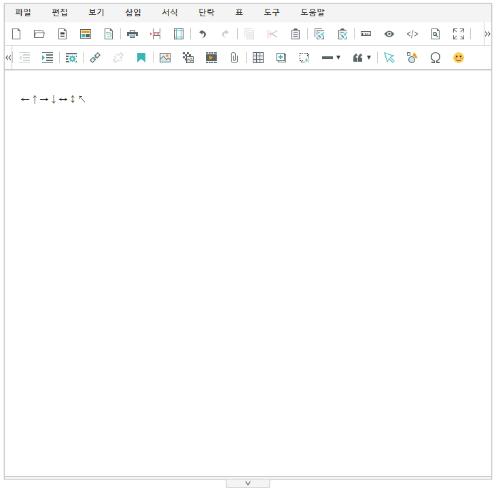Click the undo arrow button
The height and width of the screenshot is (491, 496).
tap(202, 34)
